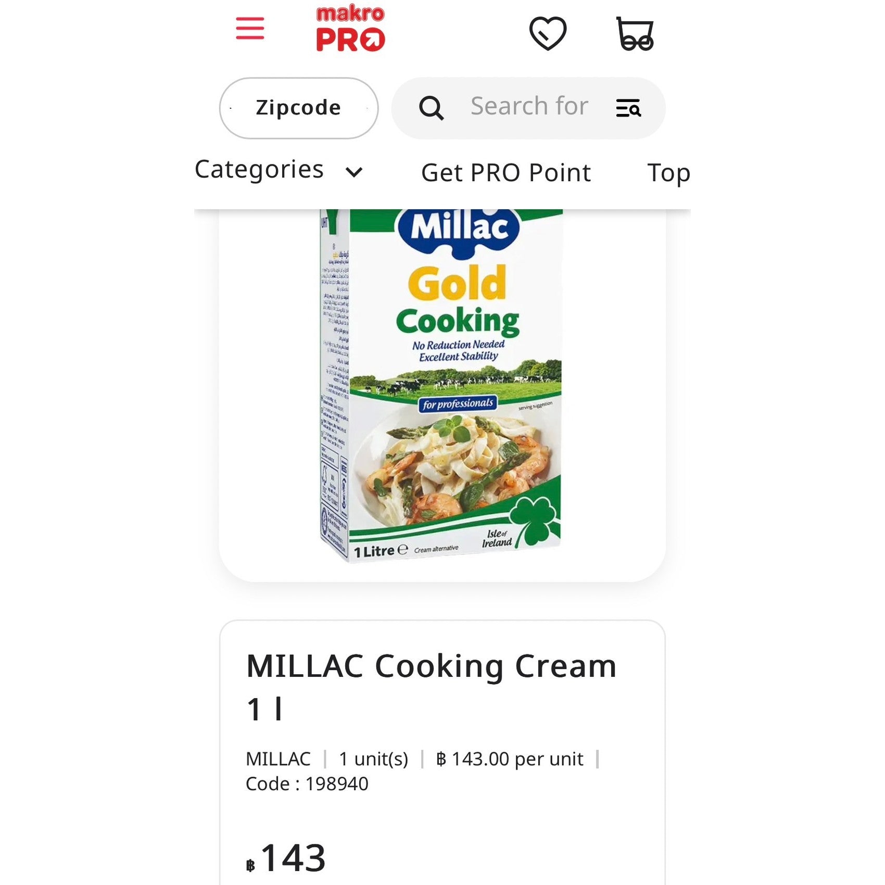Focus the 'Search for' input field
The height and width of the screenshot is (885, 885).
[x=529, y=107]
